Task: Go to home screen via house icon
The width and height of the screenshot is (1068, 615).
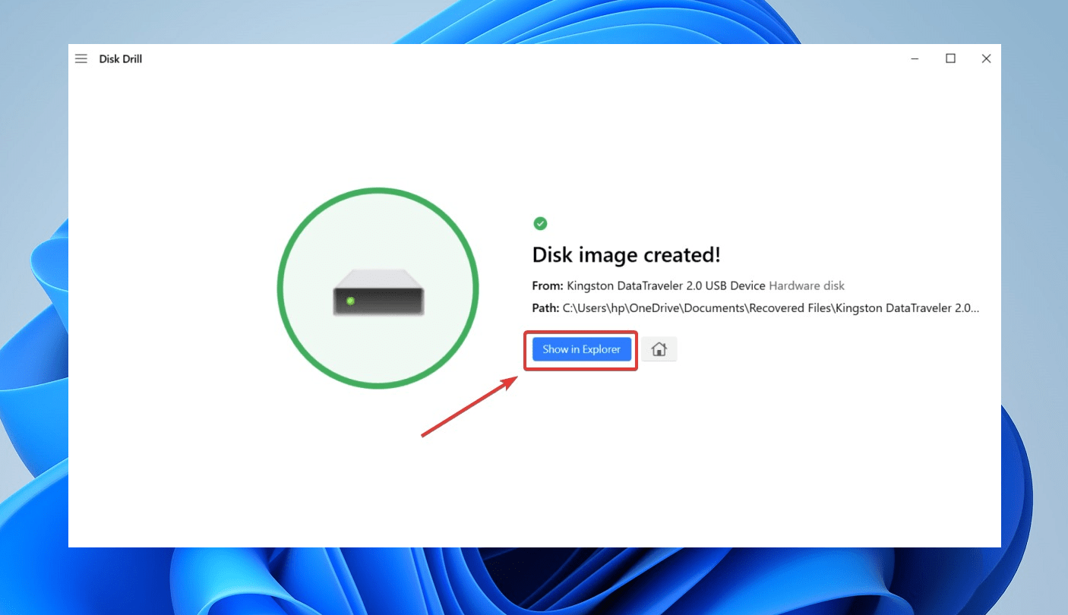Action: [659, 349]
